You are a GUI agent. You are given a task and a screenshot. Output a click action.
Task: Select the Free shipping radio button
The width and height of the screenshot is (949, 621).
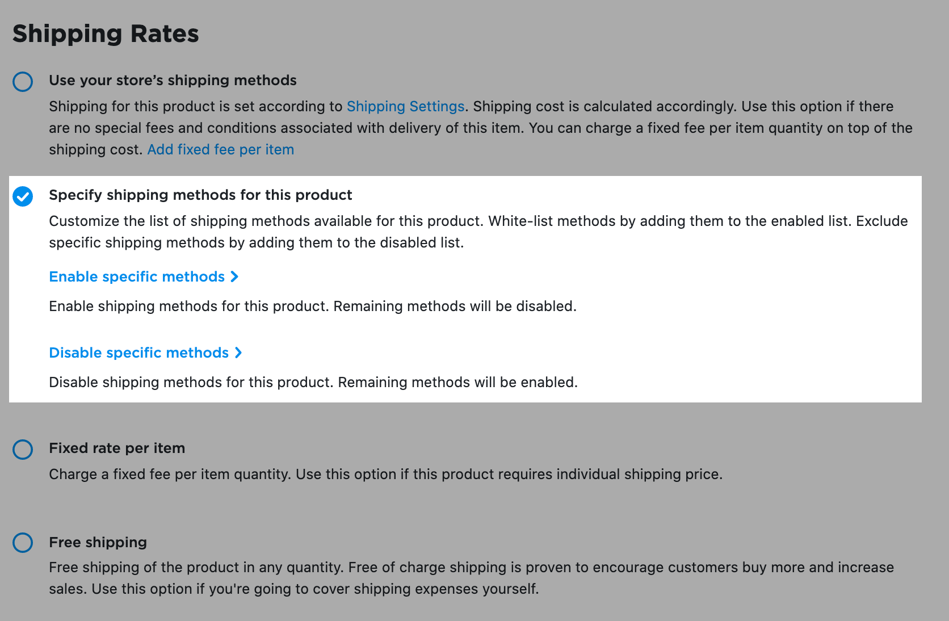pyautogui.click(x=23, y=543)
